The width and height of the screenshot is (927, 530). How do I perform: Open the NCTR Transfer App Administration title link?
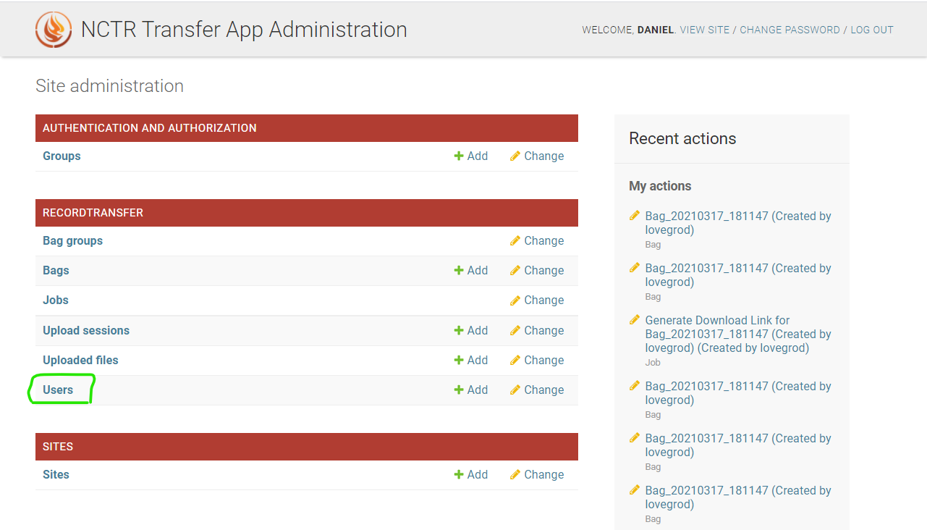click(x=244, y=30)
